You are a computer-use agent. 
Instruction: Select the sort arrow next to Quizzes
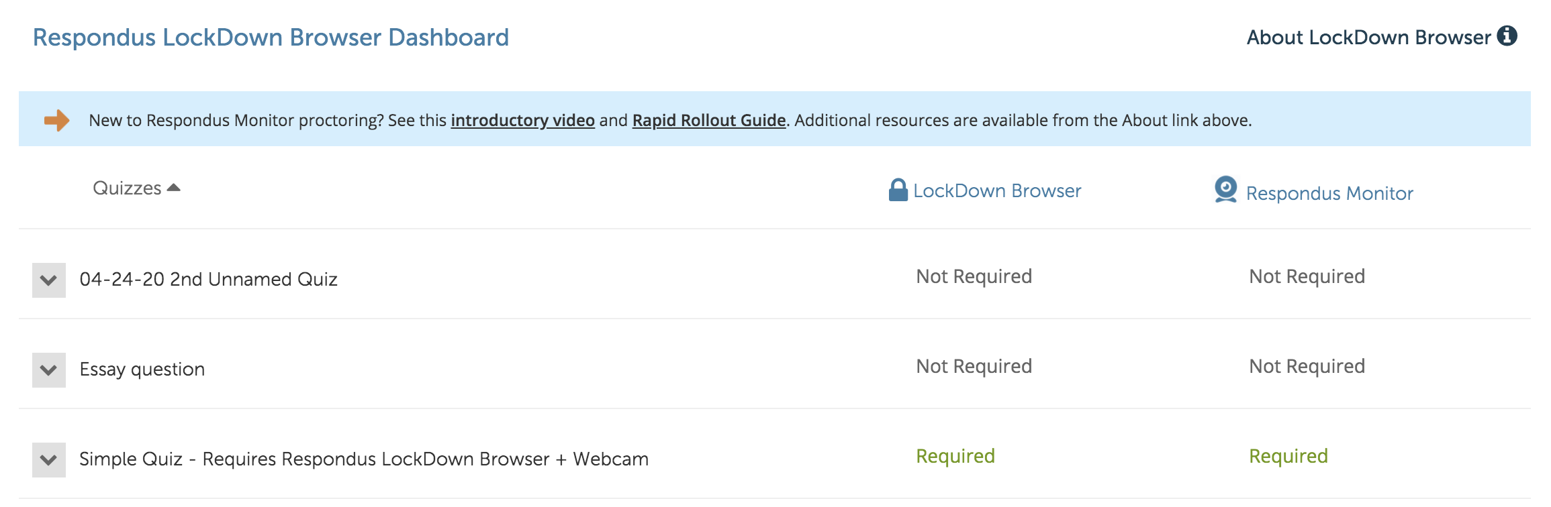click(173, 187)
